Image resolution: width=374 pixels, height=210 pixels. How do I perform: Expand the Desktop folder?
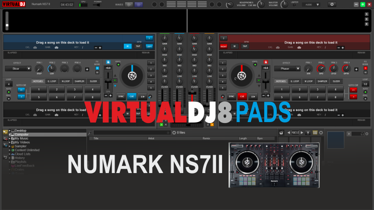9,130
